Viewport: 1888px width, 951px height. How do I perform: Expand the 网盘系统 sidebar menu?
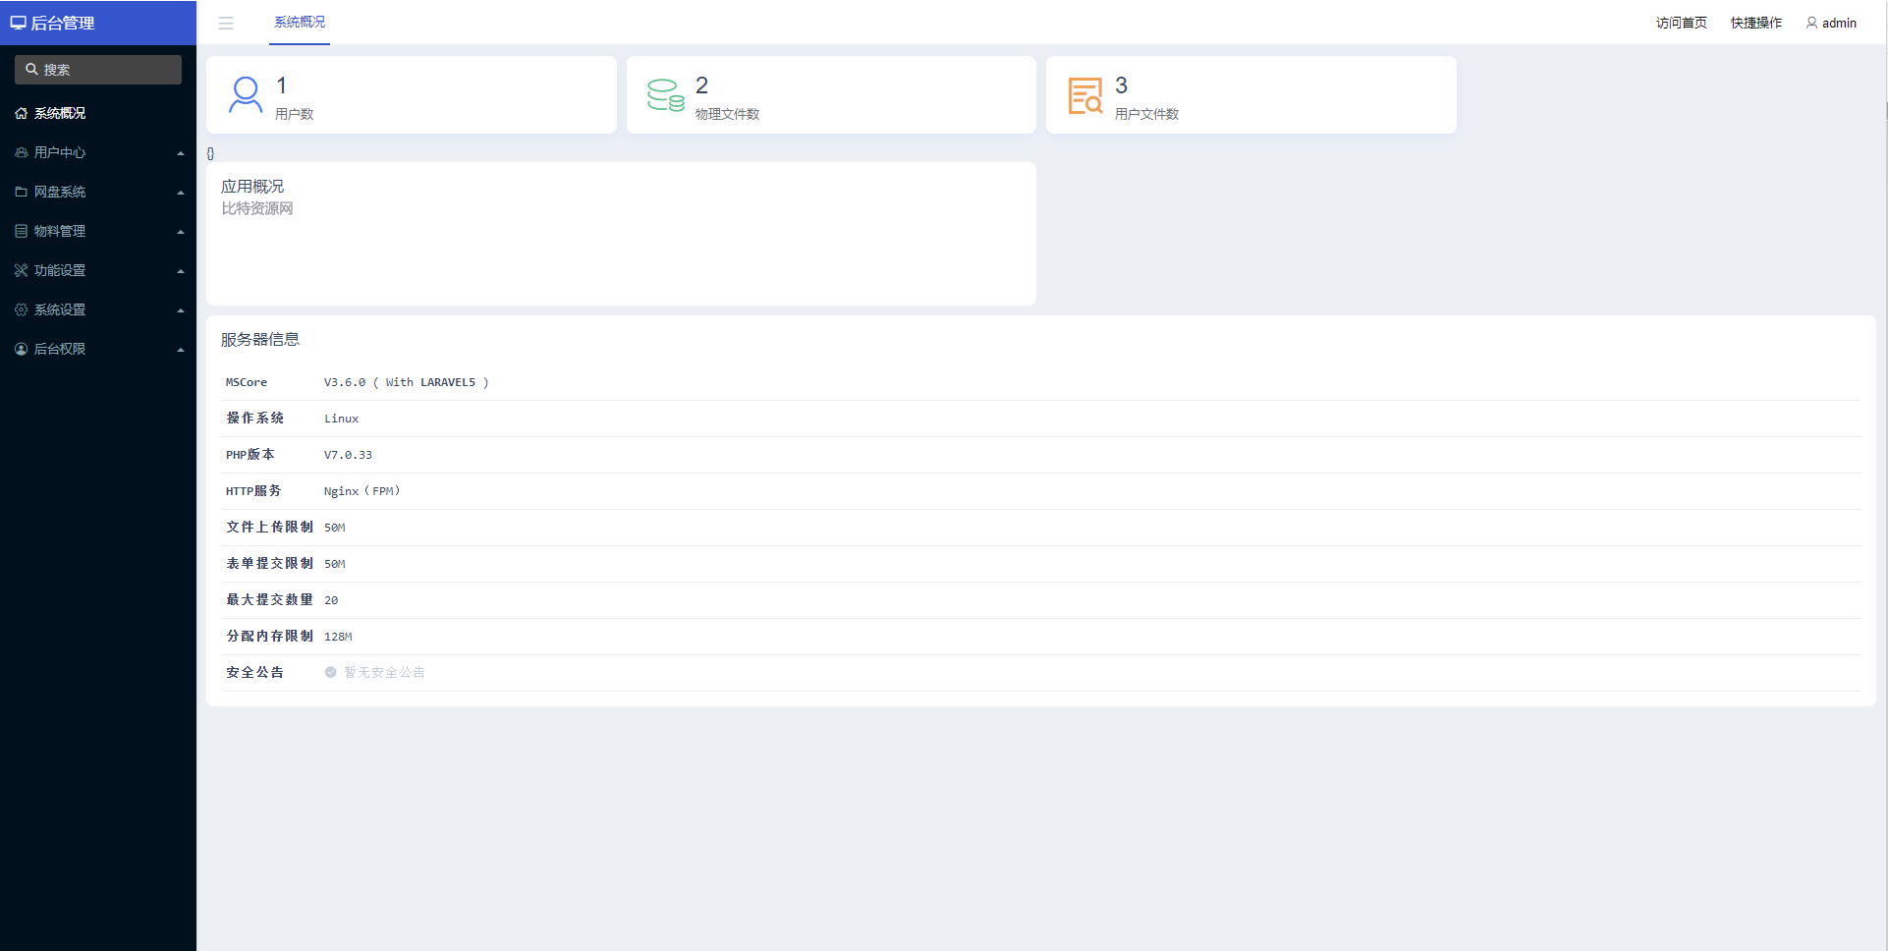tap(98, 193)
